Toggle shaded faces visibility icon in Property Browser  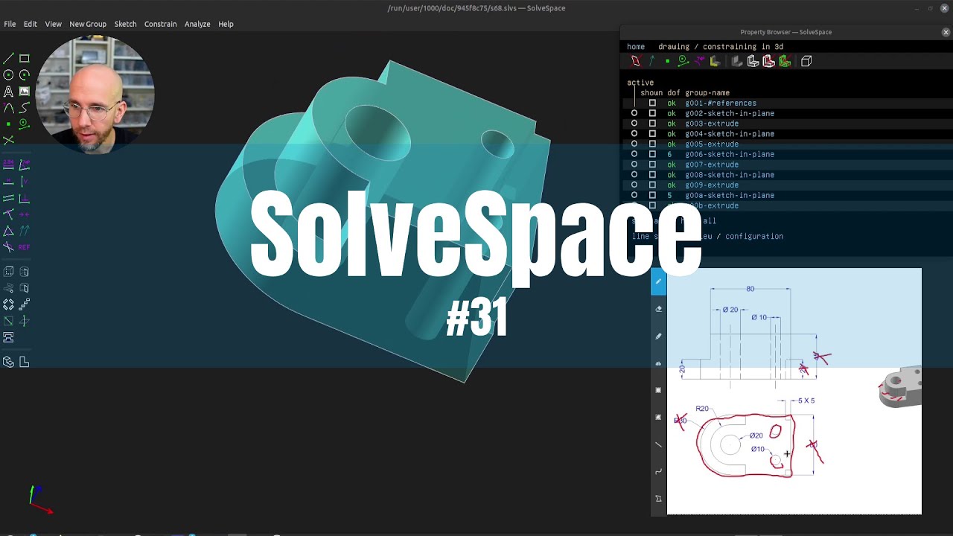tap(737, 61)
